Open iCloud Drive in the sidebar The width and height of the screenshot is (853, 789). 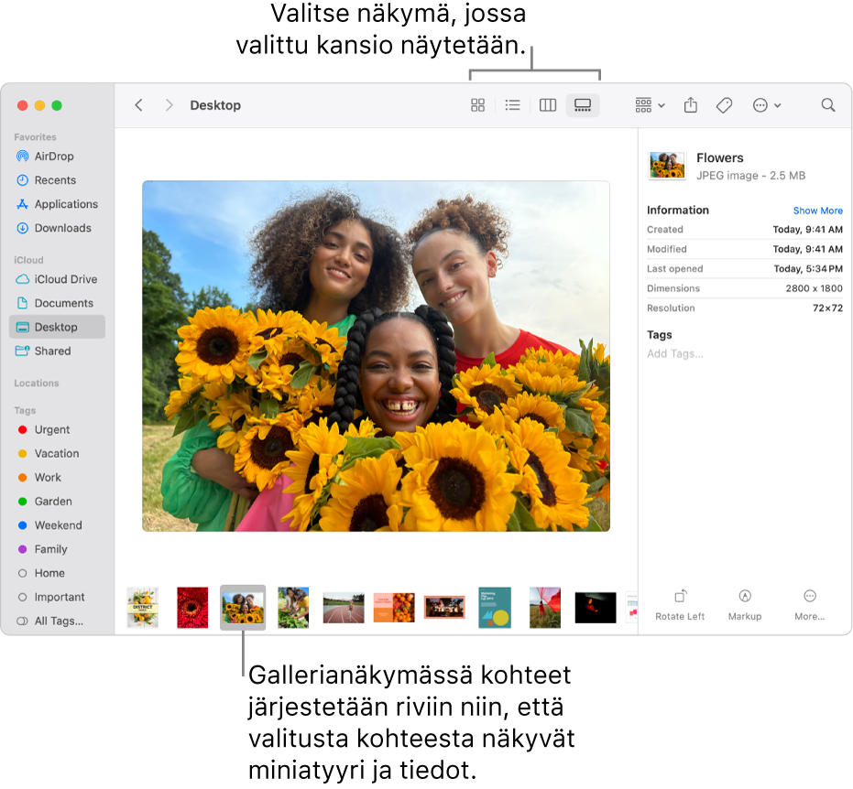(x=65, y=279)
